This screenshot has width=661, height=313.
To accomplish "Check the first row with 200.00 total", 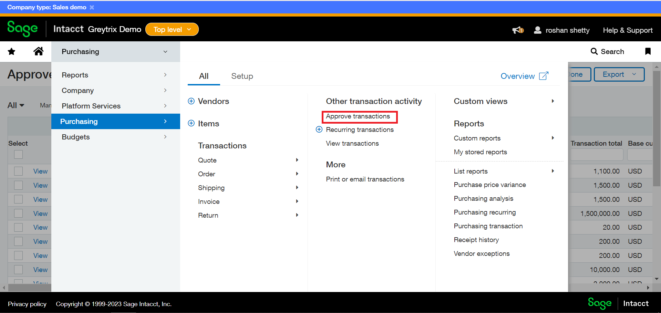I will click(19, 241).
